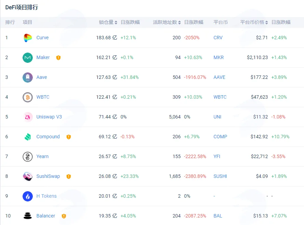Open the Compound project link
This screenshot has height=225, width=304.
click(x=48, y=137)
